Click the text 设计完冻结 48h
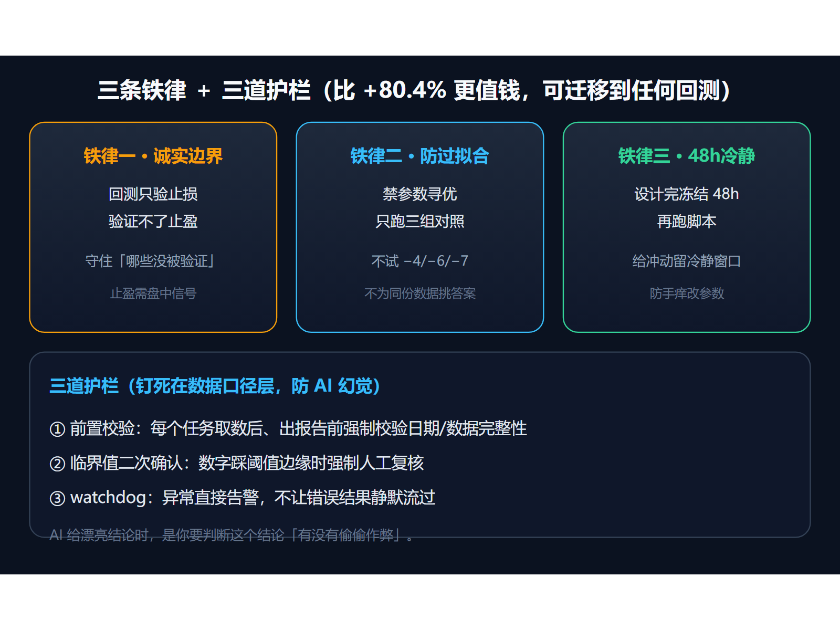Image resolution: width=840 pixels, height=630 pixels. pyautogui.click(x=686, y=194)
